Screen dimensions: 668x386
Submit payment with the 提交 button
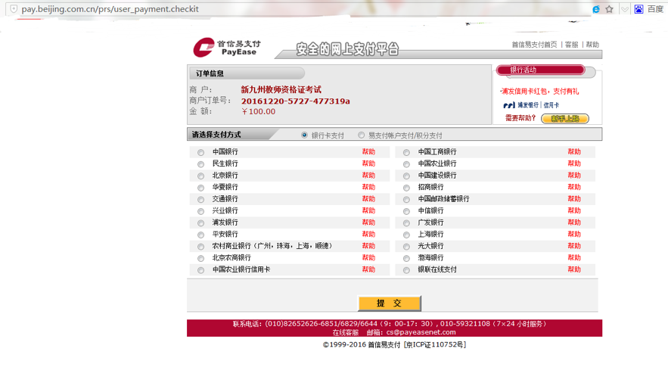pyautogui.click(x=390, y=303)
